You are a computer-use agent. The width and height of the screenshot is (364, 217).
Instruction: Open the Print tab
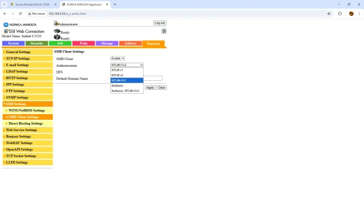tap(84, 44)
